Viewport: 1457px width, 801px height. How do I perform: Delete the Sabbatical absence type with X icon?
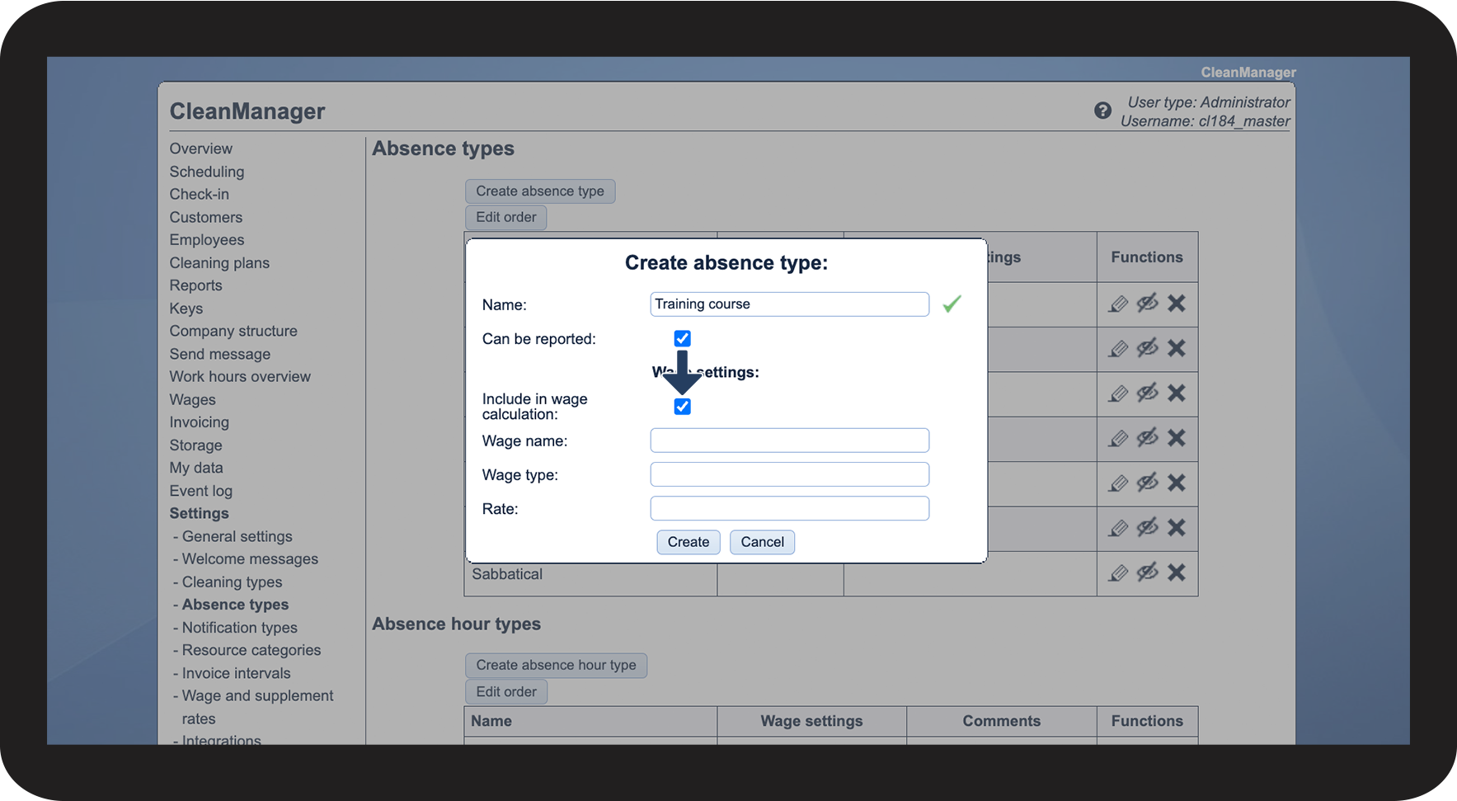click(x=1177, y=572)
